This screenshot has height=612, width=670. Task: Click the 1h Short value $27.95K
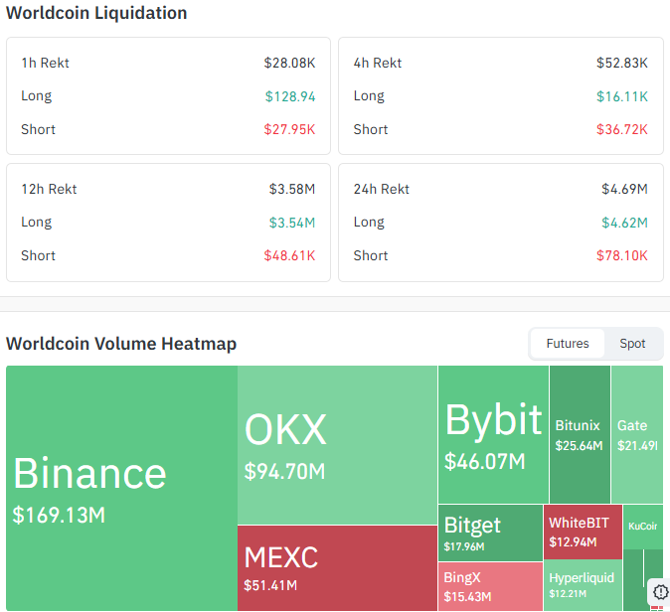(x=289, y=129)
